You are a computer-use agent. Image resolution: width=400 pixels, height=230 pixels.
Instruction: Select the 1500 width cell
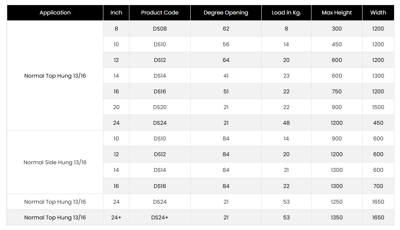tap(378, 107)
